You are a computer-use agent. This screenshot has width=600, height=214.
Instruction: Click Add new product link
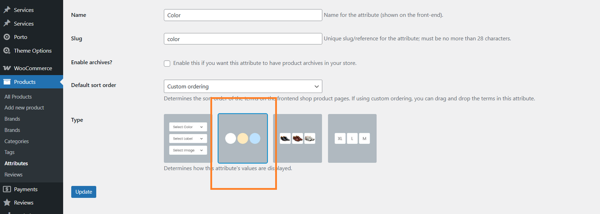[24, 107]
